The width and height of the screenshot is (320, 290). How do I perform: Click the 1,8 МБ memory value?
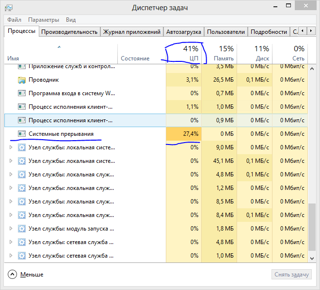coord(224,229)
